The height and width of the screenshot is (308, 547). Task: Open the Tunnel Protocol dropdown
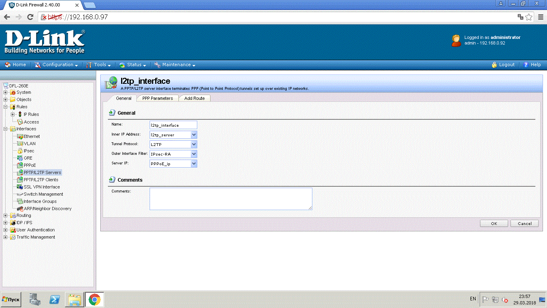pos(194,144)
